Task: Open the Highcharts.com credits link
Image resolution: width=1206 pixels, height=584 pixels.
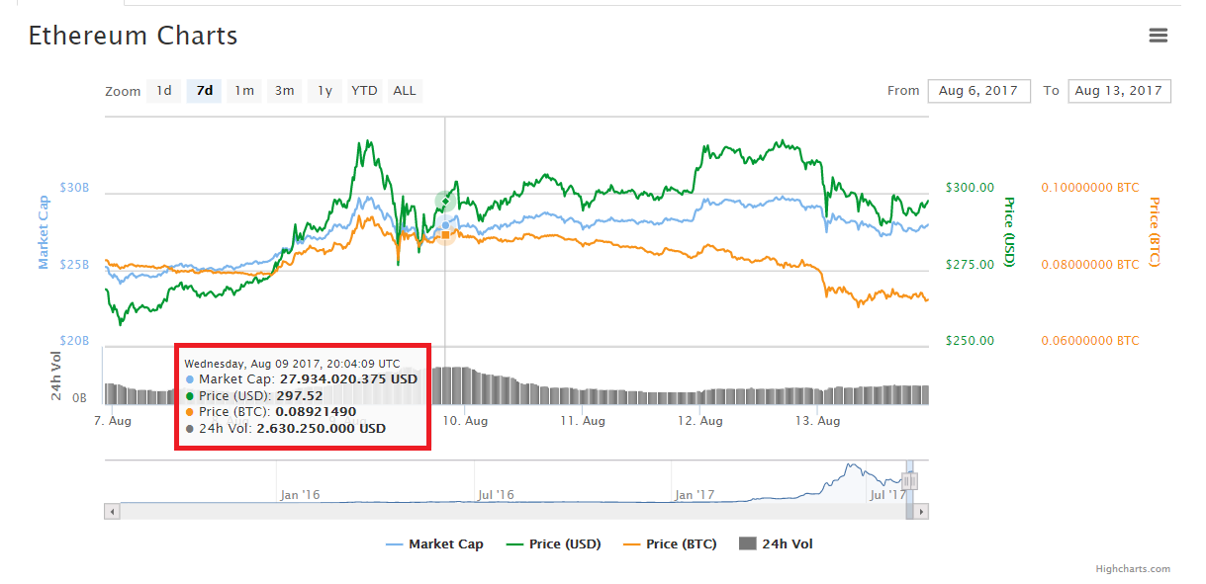Action: (x=1132, y=569)
